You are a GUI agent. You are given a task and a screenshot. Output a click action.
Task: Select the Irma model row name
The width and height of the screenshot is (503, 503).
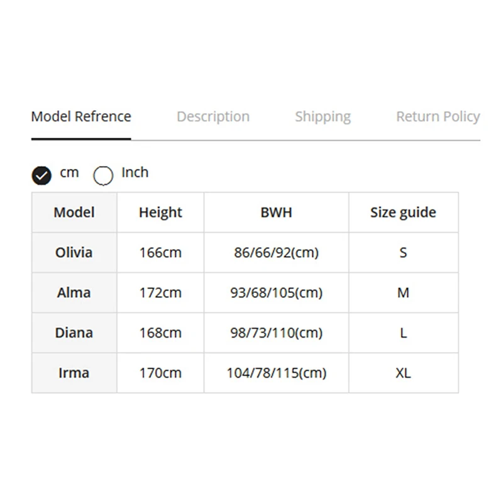(74, 373)
